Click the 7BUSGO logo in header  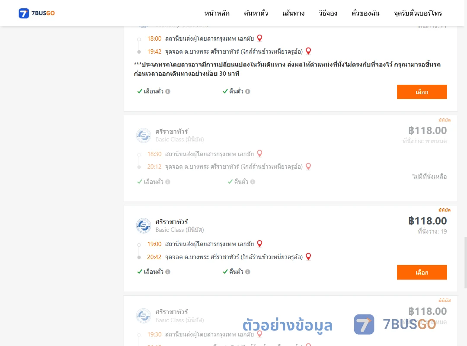[37, 13]
